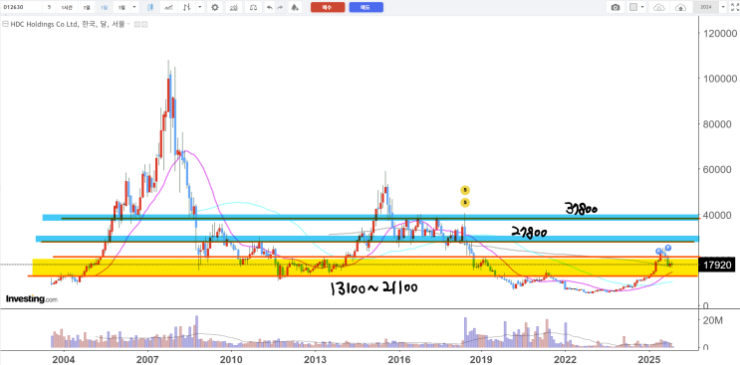
Task: Click the second small box icon after the title
Action: coord(144,24)
